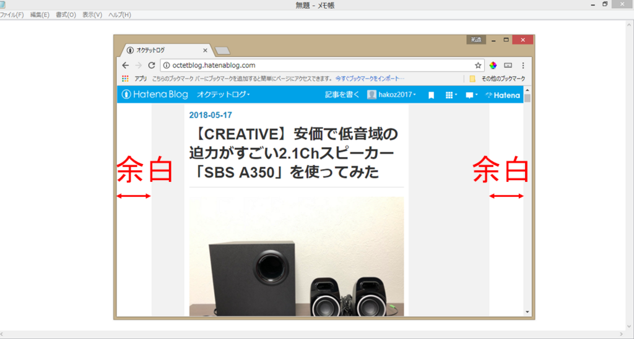Click the 2018-05-17 date link
The height and width of the screenshot is (339, 634).
coord(211,115)
